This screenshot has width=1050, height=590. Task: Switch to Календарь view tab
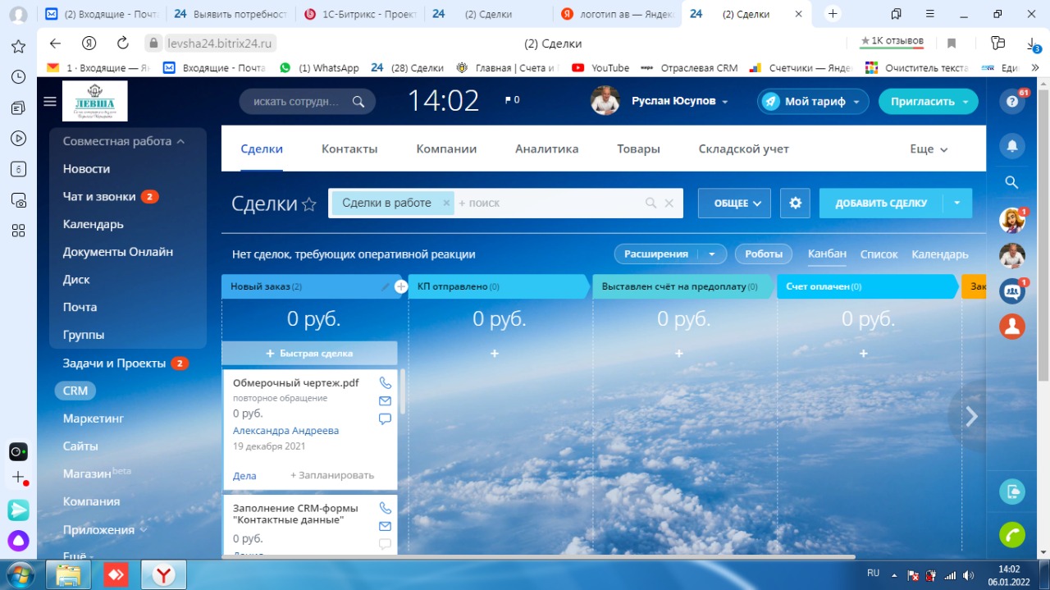click(x=940, y=254)
